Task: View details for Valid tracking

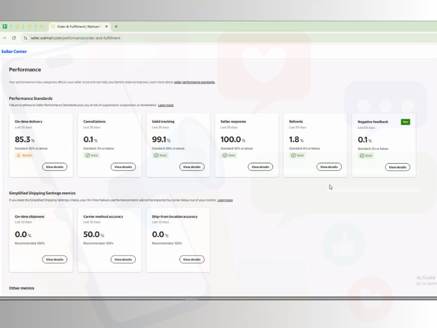Action: click(x=192, y=167)
